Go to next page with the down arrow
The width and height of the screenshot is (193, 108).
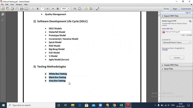[37, 9]
